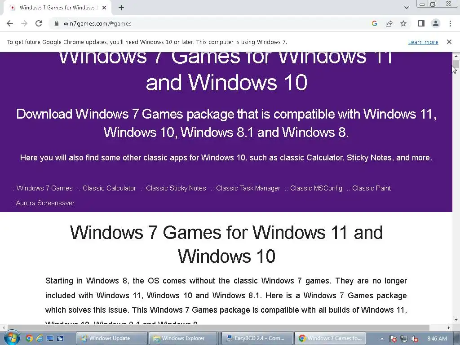Launch Chrome from the quick launch bar
Viewport: 460px width, 345px height.
pos(29,339)
